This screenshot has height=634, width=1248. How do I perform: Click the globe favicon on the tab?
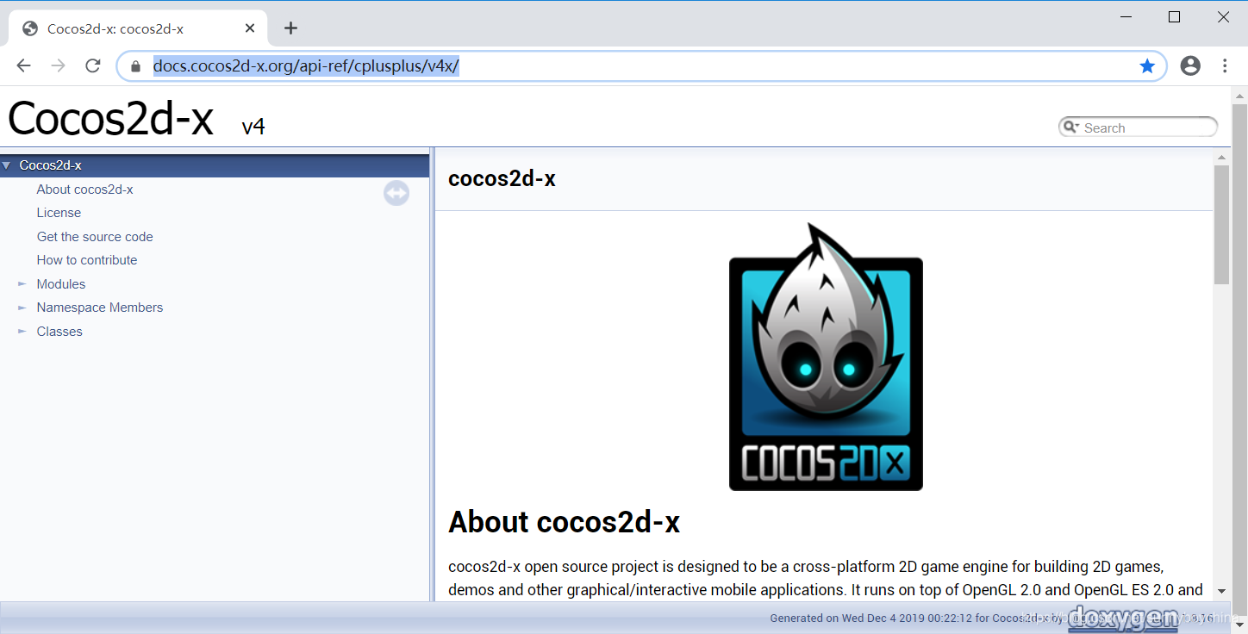tap(30, 28)
